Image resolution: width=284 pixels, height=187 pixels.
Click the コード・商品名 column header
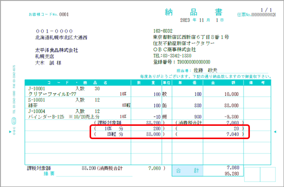(78, 83)
